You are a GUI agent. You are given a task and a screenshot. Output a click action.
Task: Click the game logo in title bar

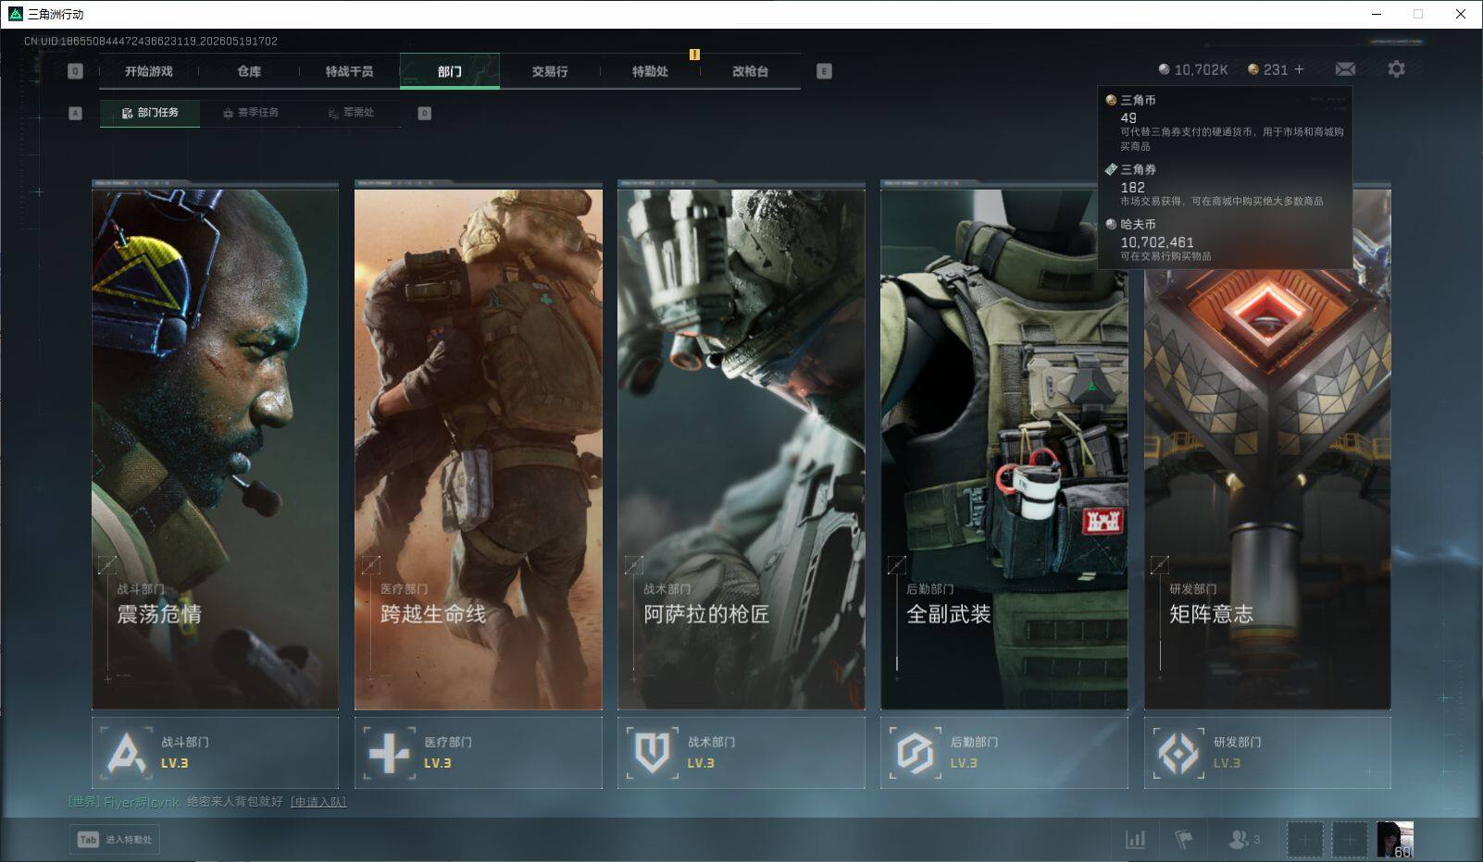pyautogui.click(x=15, y=14)
